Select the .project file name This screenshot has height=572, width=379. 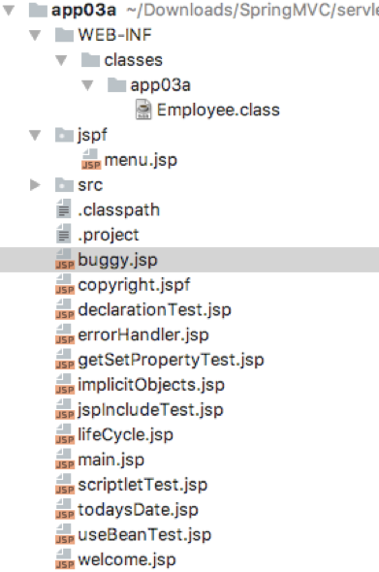coord(109,235)
